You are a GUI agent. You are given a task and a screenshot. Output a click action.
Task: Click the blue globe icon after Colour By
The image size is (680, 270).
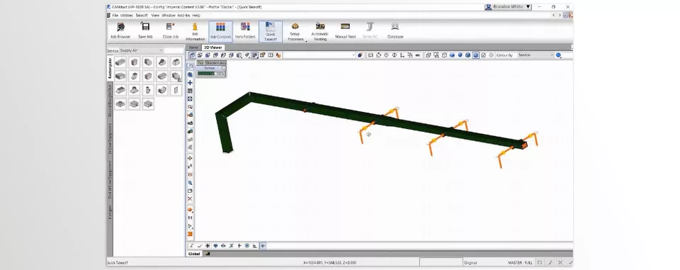[559, 55]
